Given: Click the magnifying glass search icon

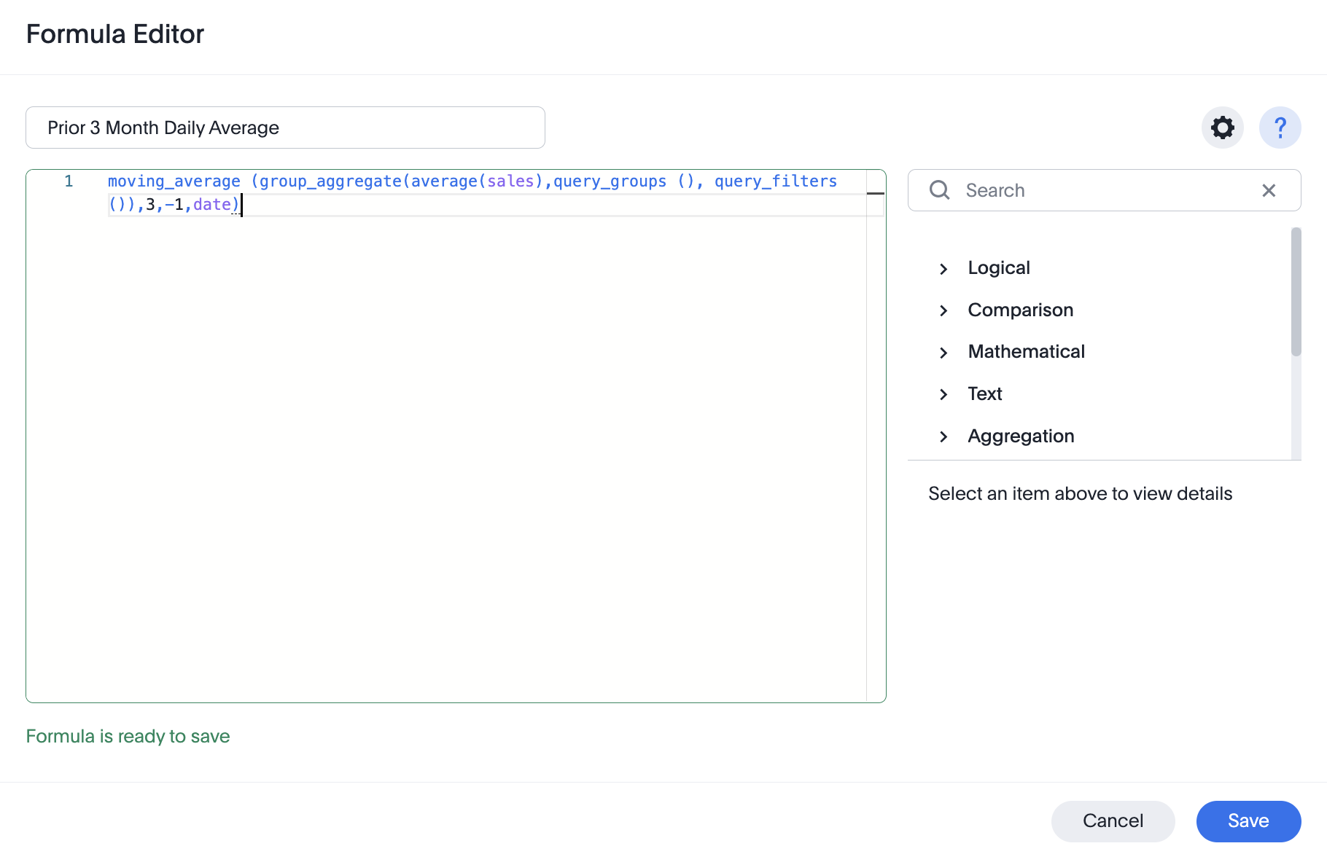Looking at the screenshot, I should pyautogui.click(x=939, y=190).
